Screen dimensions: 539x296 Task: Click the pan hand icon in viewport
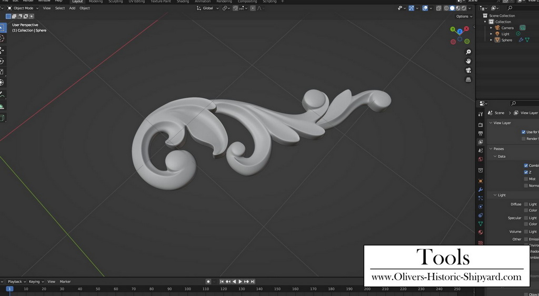point(468,61)
